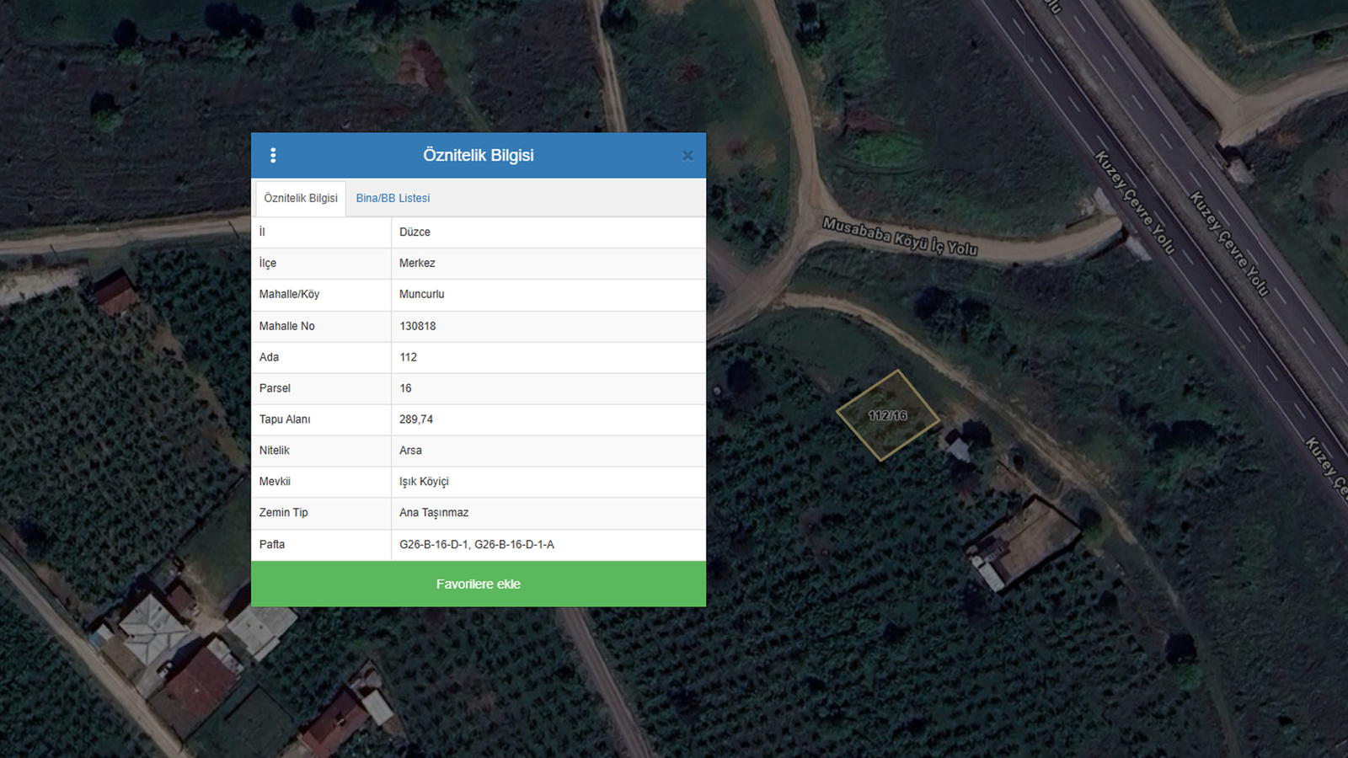Screen dimensions: 1348x758
Task: Open the three-dot menu in popup header
Action: 273,156
